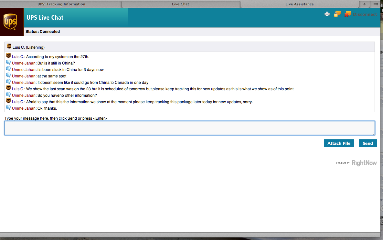The image size is (383, 240).
Task: Click the UPS shield logo
Action: 10,22
